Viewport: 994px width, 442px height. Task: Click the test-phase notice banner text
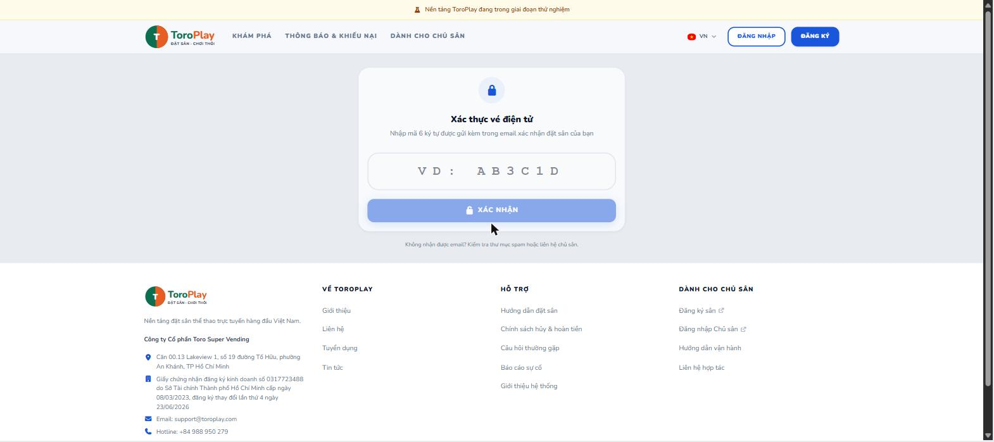pos(497,9)
